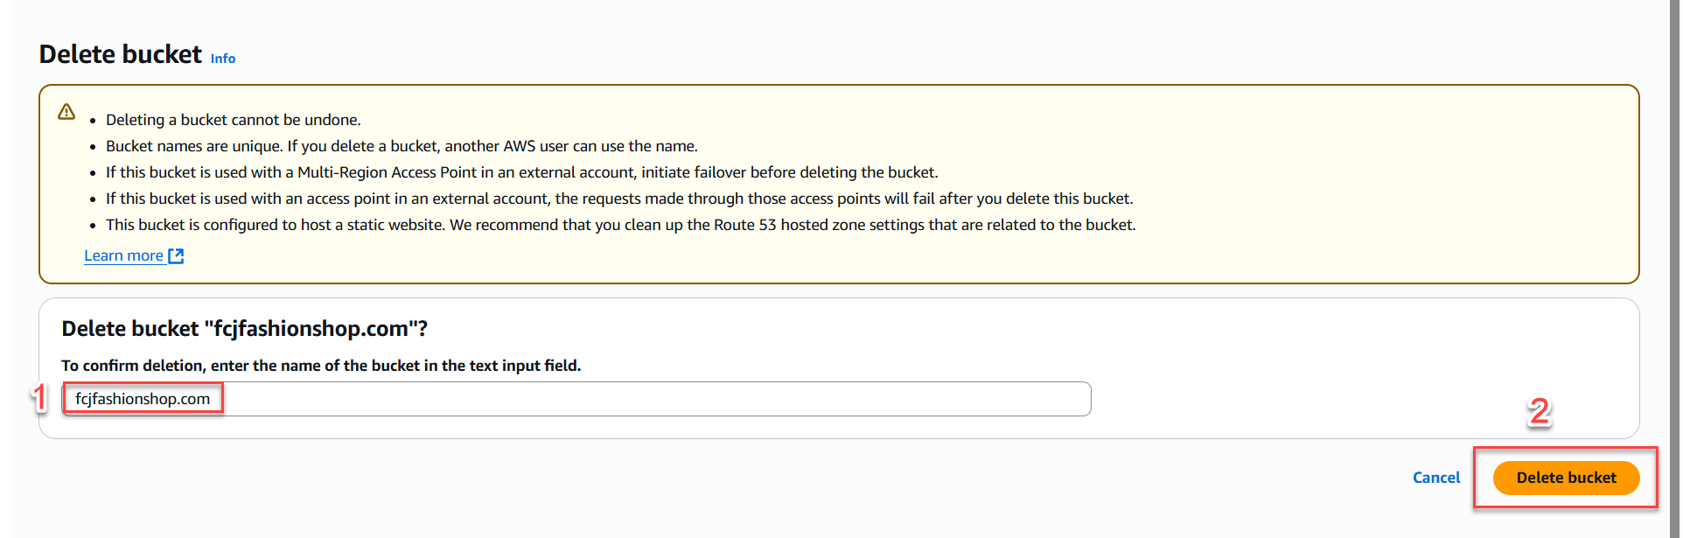Click the red annotation number 1
Screen dimensions: 1683x538
39,398
